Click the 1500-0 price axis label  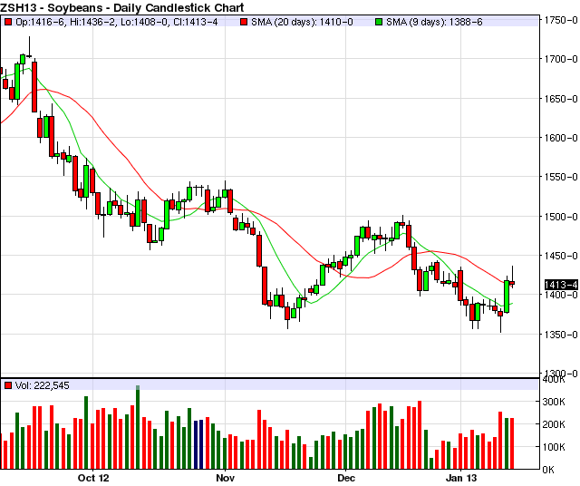pos(561,217)
